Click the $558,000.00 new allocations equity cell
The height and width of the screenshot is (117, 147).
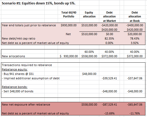(x=89, y=56)
